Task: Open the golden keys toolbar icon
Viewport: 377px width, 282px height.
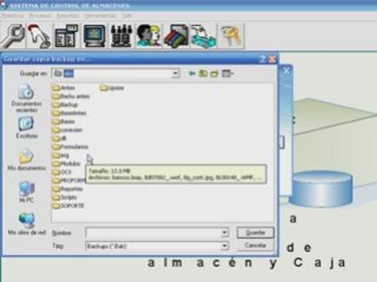Action: click(x=231, y=36)
